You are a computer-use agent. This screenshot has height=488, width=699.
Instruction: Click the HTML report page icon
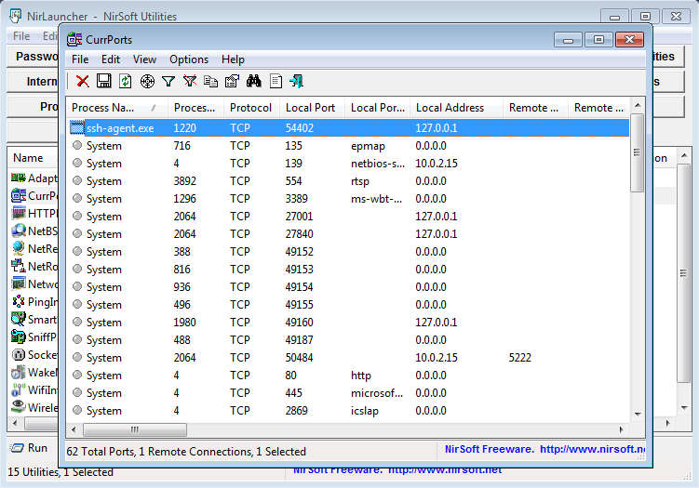point(276,82)
